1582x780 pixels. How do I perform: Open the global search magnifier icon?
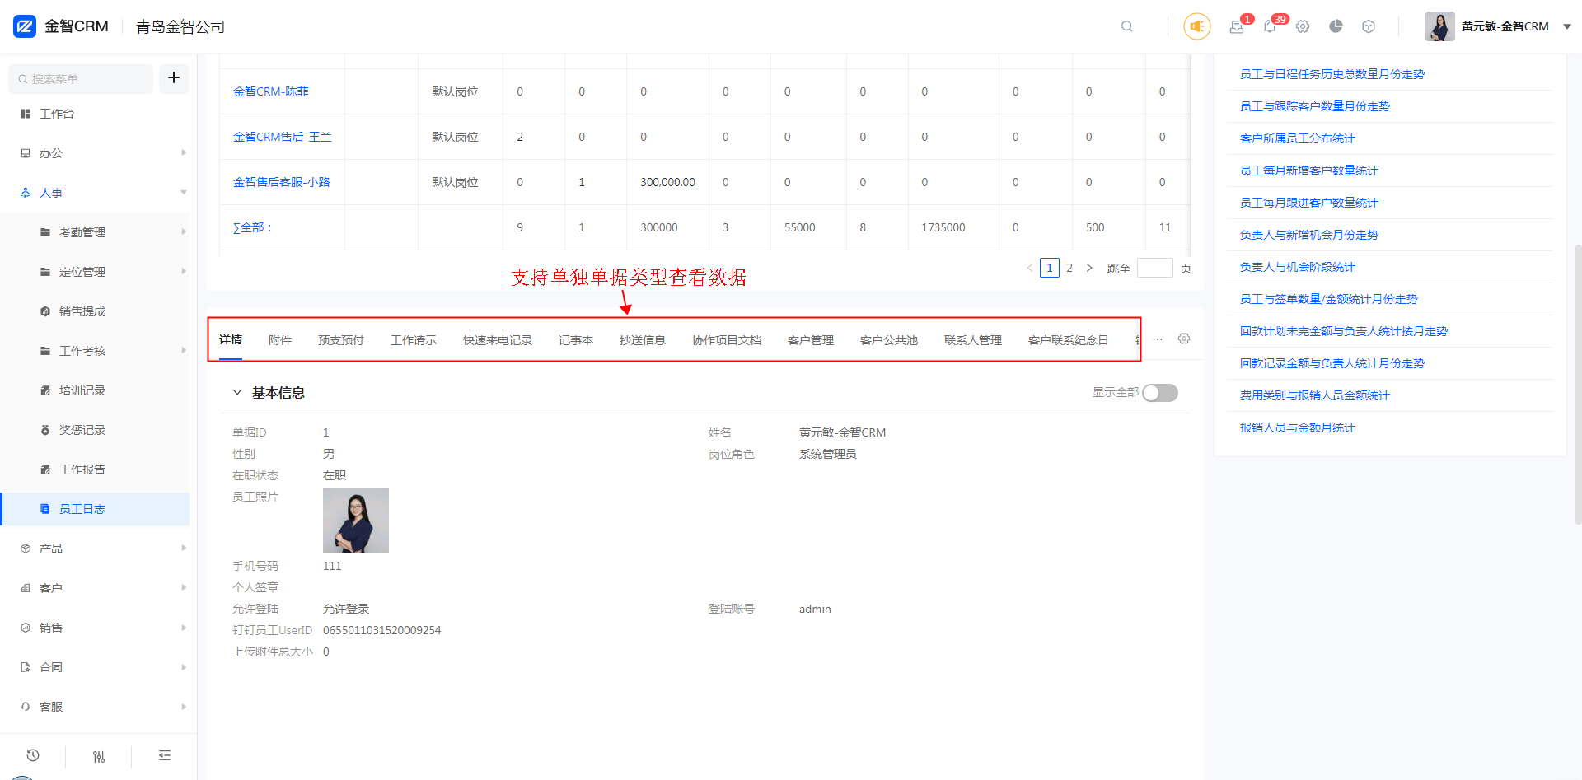tap(1127, 26)
